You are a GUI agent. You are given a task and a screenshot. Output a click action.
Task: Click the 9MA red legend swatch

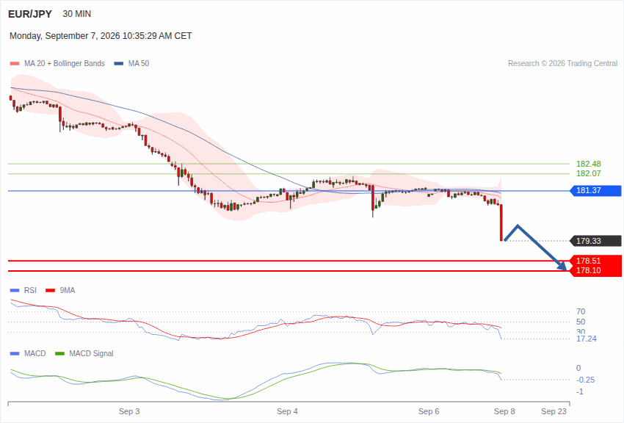click(x=51, y=291)
